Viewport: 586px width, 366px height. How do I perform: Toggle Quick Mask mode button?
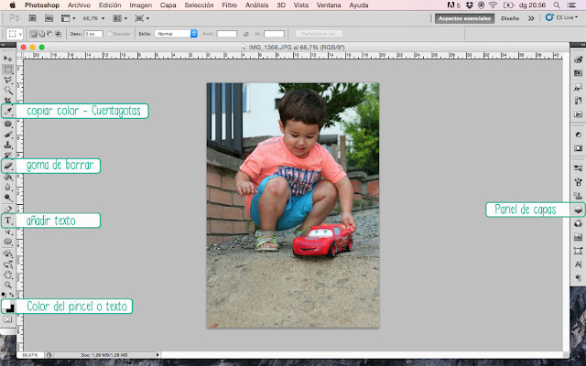point(8,319)
